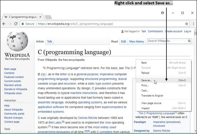This screenshot has height=134, width=197.
Task: Follow the general-purpose link
Action: click(87, 74)
